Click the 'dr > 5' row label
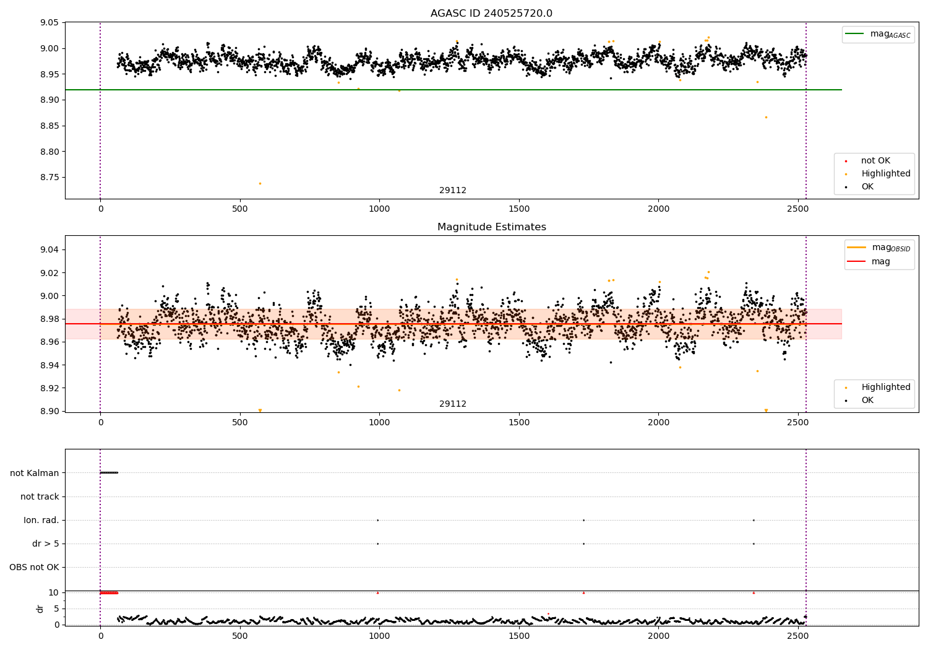Image resolution: width=928 pixels, height=650 pixels. [46, 544]
